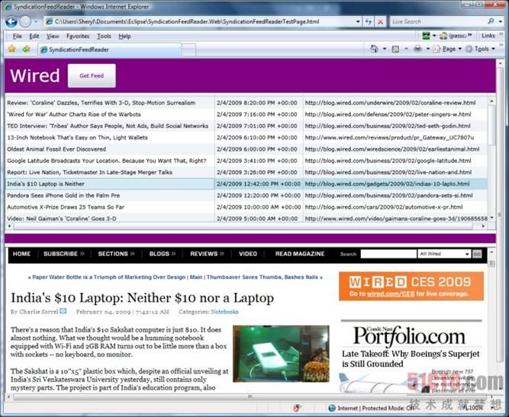Click the red Stop loading icon
Viewport: 509px width, 417px height.
coord(381,21)
